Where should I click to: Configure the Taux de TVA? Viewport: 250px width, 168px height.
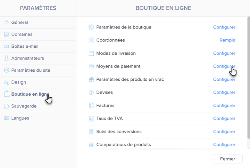coord(224,119)
